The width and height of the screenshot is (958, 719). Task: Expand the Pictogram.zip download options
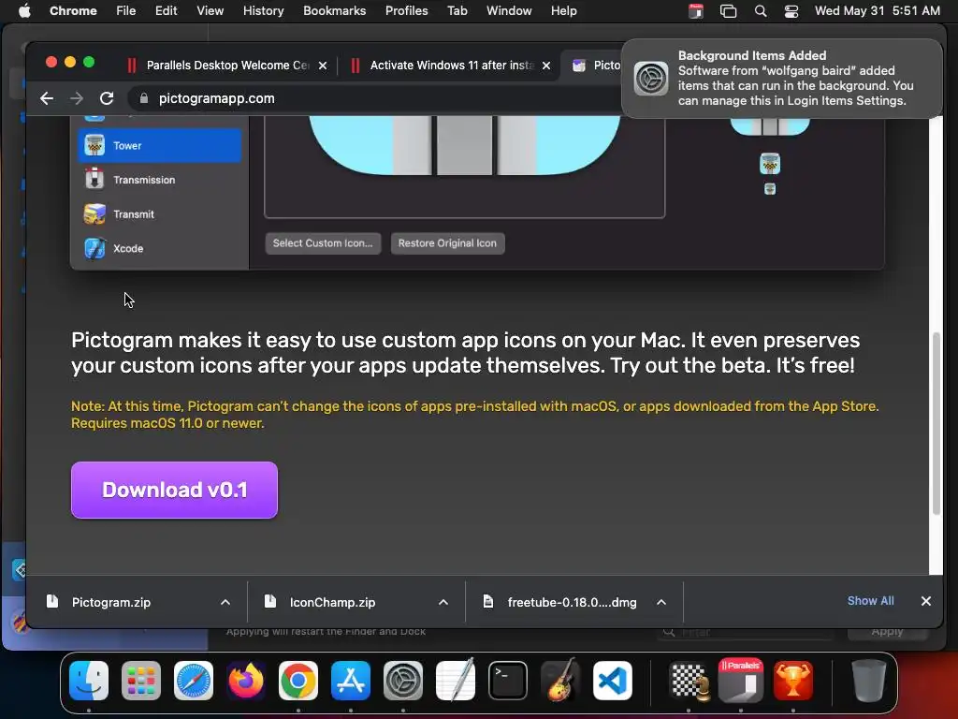point(225,602)
